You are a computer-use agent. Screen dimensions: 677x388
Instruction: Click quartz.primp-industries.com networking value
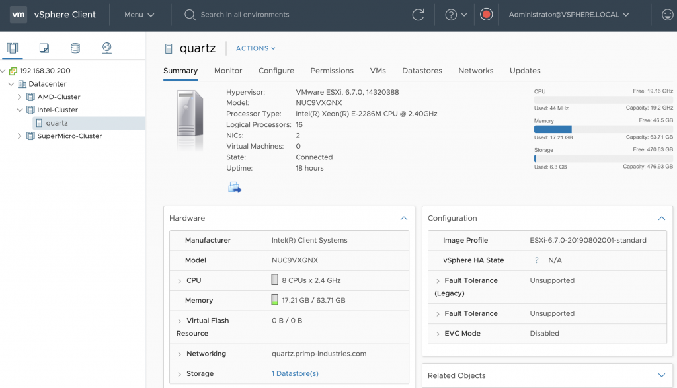point(319,354)
